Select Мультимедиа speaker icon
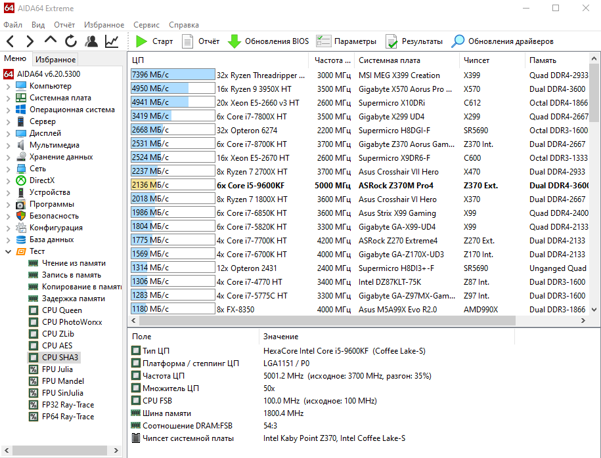The width and height of the screenshot is (601, 458). (x=21, y=145)
